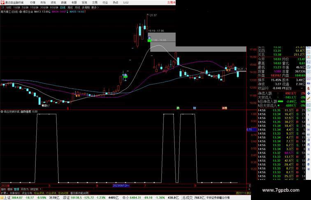Click the PS icon in right toolbar
This screenshot has width=311, height=200.
[x=309, y=105]
